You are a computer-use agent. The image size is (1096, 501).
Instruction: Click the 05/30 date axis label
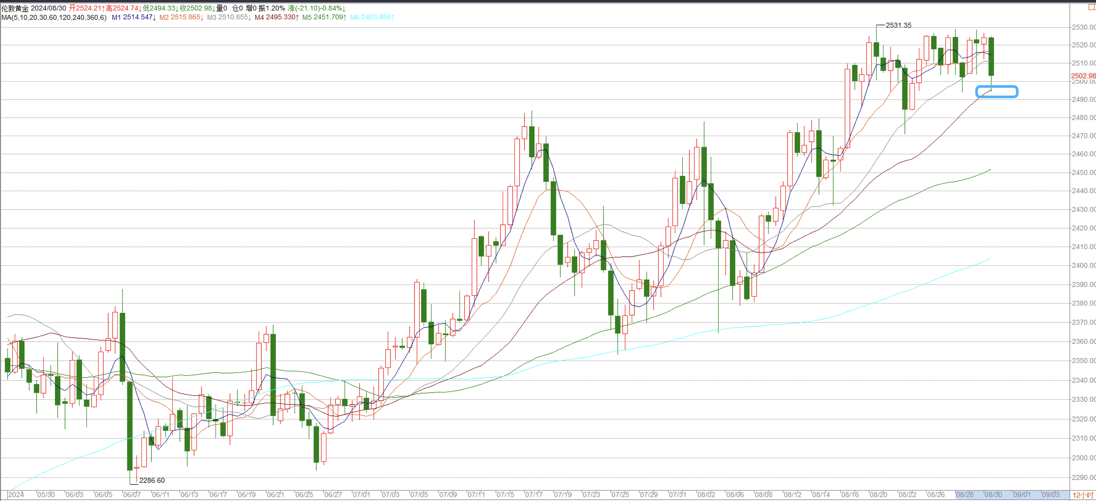[46, 494]
